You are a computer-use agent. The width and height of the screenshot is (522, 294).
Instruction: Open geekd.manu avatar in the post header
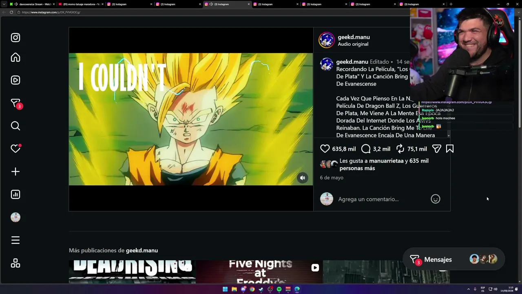pos(327,40)
